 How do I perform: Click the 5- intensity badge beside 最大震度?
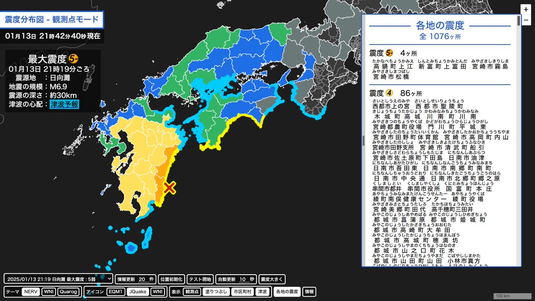(74, 59)
